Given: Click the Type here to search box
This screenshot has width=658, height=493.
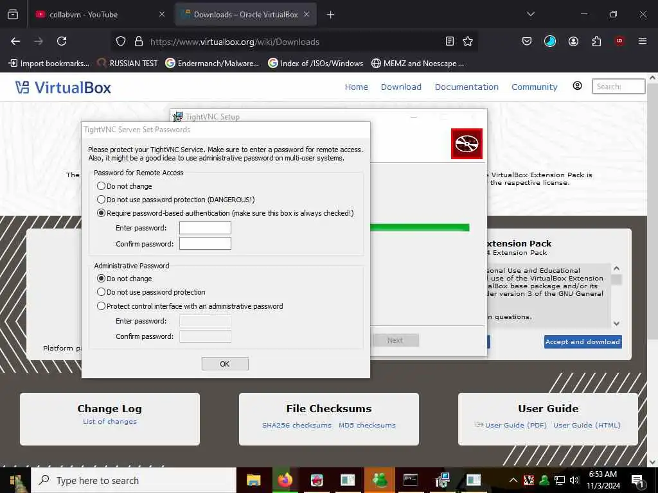Looking at the screenshot, I should tap(134, 480).
